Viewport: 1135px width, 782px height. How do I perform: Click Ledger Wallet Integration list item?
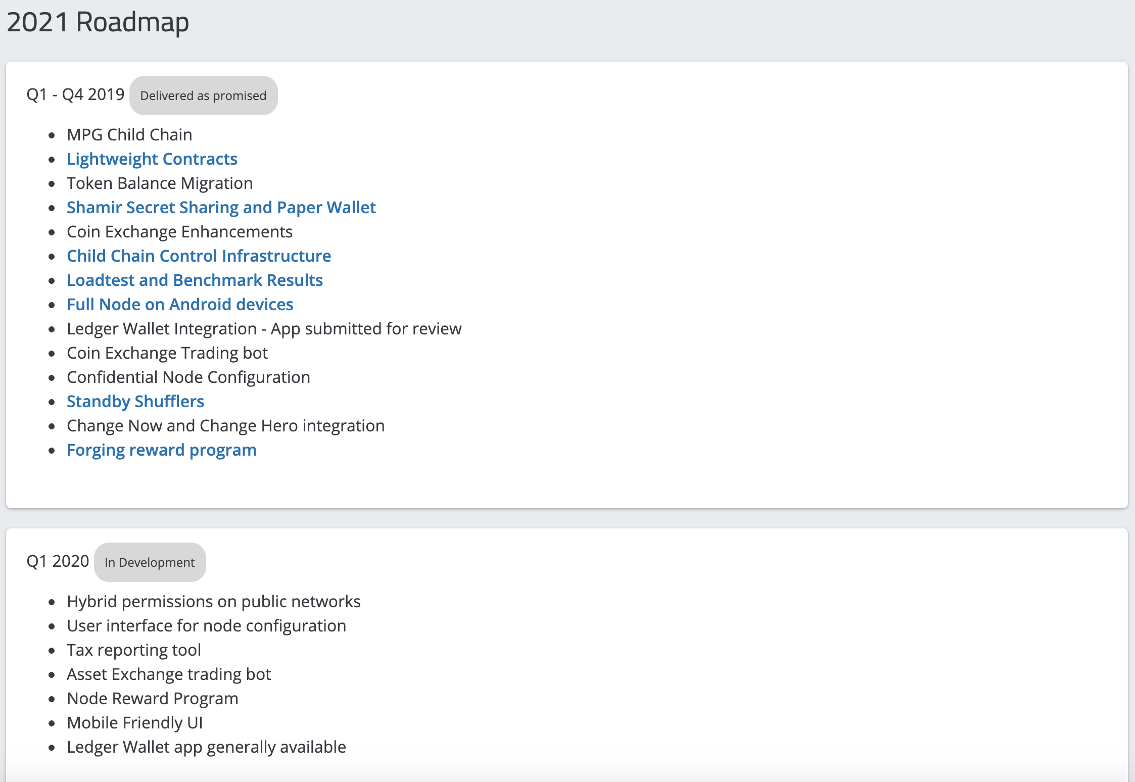click(x=264, y=329)
